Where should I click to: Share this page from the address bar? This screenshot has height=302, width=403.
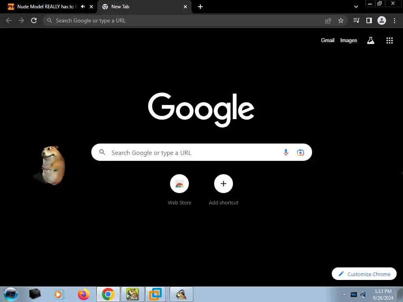(x=328, y=21)
